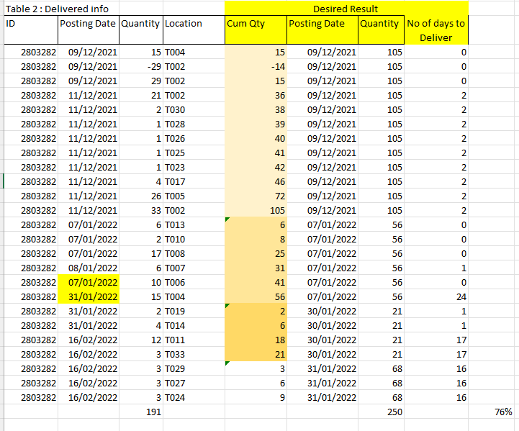Click Location cell 'T023'
Viewport: 519px width, 431px height.
[x=194, y=167]
